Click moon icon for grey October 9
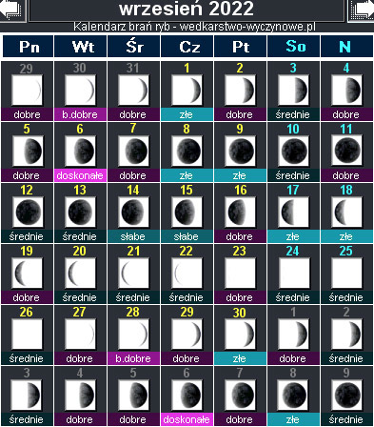The image size is (374, 427). (346, 396)
